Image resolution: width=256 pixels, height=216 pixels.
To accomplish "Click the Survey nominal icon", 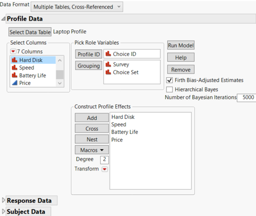I will coord(108,64).
